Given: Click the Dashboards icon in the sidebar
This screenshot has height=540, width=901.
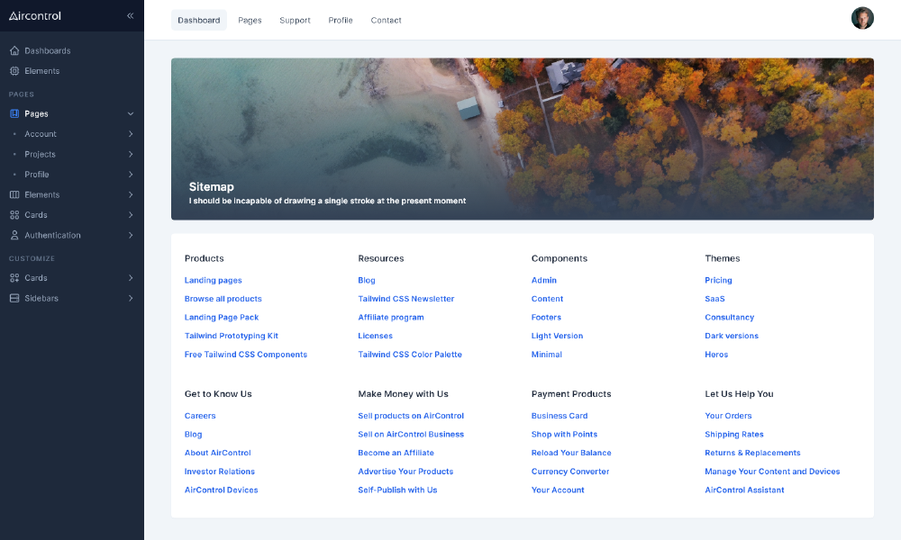Looking at the screenshot, I should 13,50.
